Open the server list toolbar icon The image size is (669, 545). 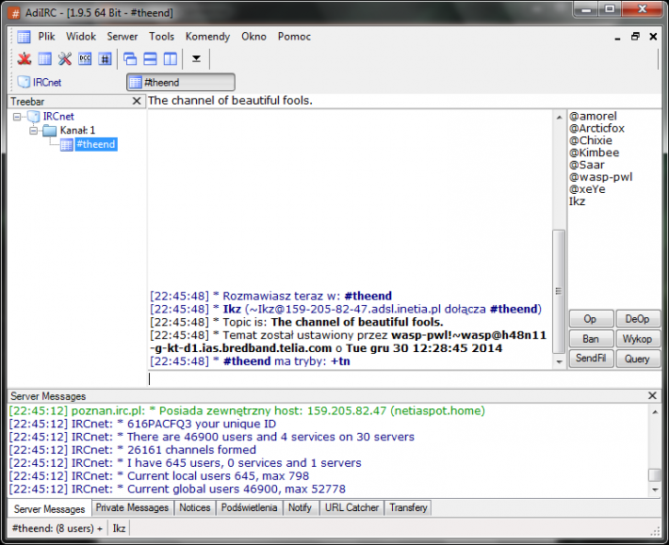coord(45,58)
